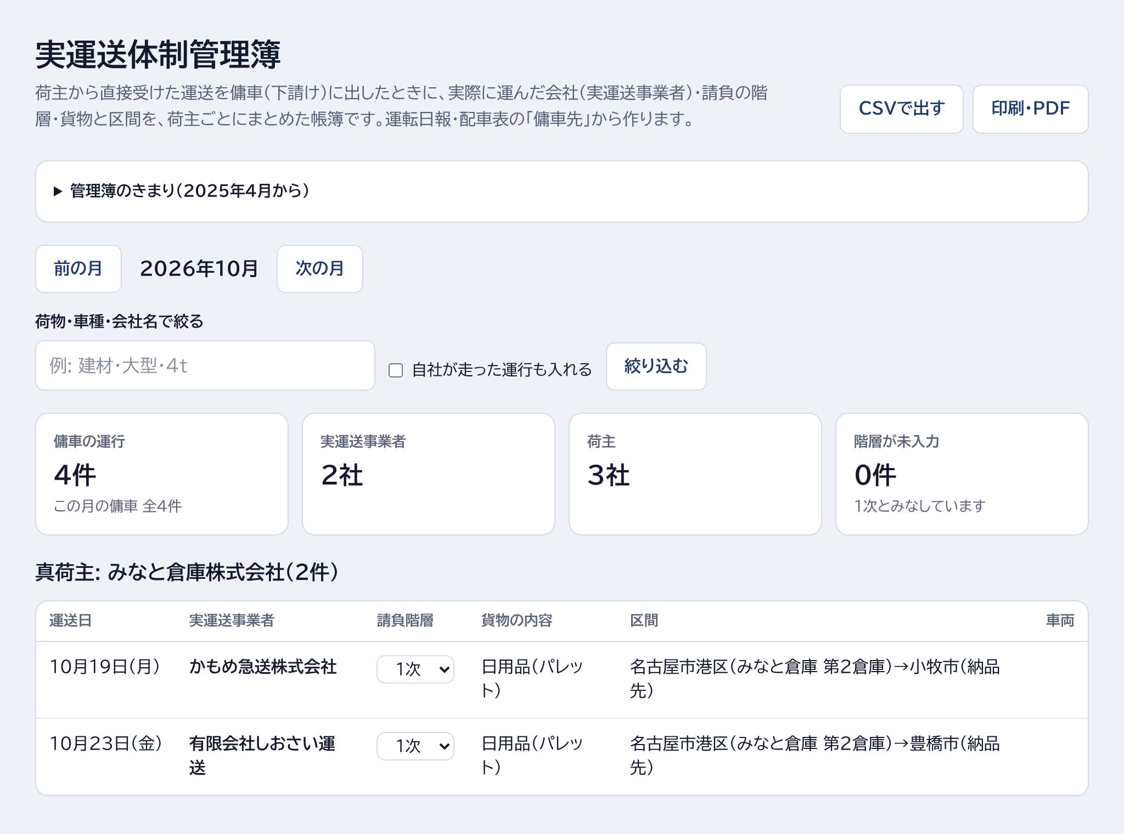
Task: Click 日用品(パレット) cargo in 10月23日 row
Action: coord(532,756)
